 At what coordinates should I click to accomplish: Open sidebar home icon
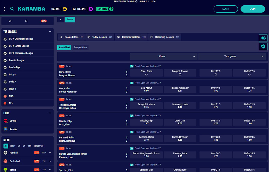click(x=10, y=21)
